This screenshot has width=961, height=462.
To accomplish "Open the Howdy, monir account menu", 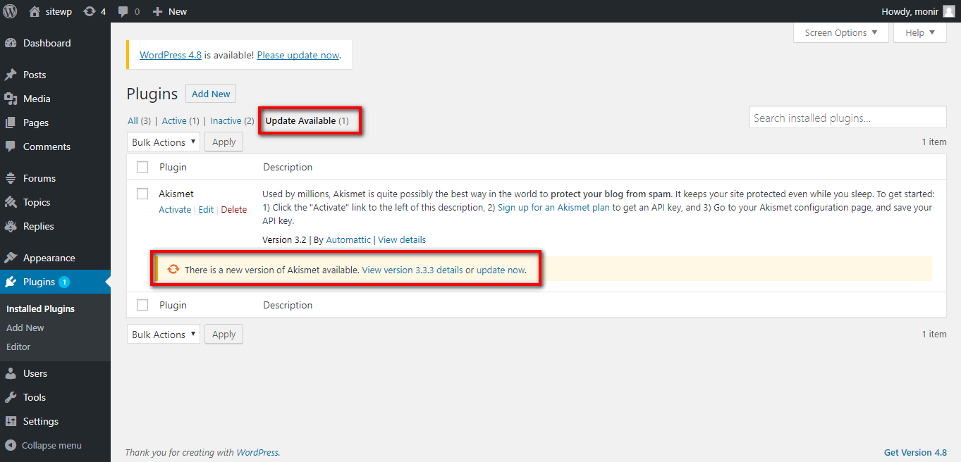I will click(x=919, y=11).
